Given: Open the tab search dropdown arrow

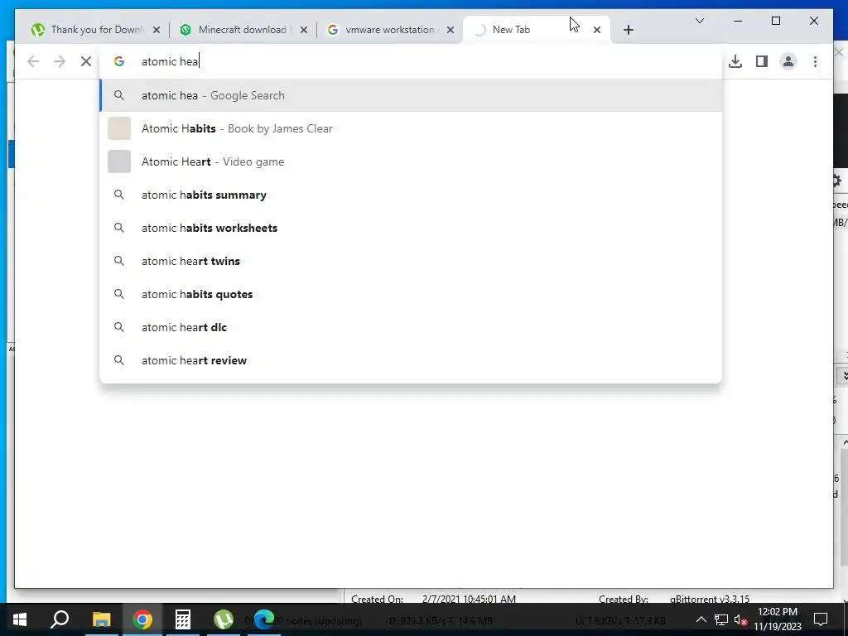Looking at the screenshot, I should tap(699, 21).
